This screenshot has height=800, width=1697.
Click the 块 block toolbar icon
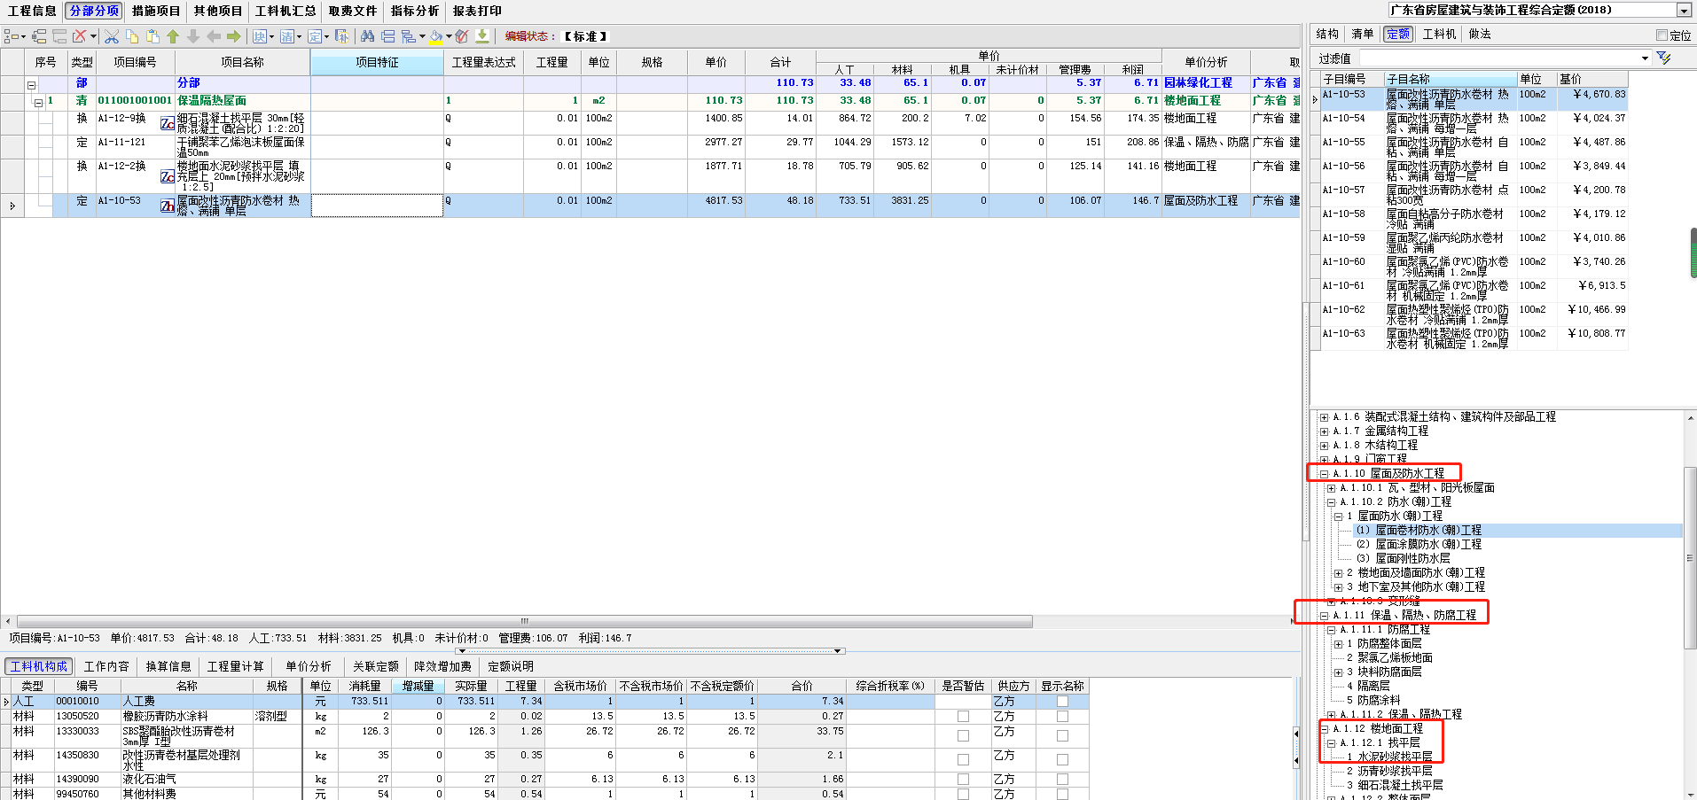(x=259, y=36)
